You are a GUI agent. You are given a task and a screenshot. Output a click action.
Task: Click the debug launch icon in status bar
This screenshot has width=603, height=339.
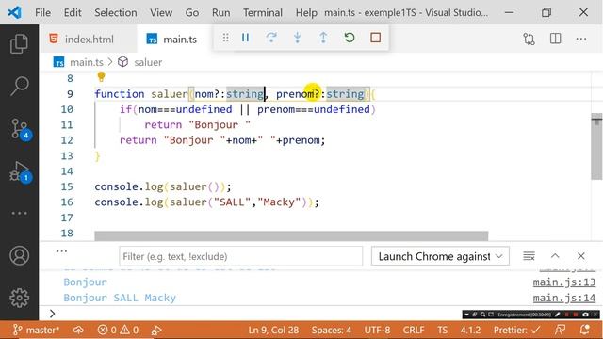[x=156, y=330]
